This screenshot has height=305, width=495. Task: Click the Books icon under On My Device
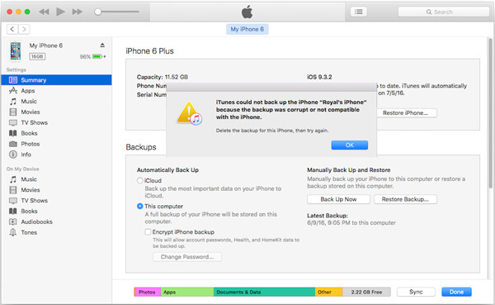(x=13, y=211)
